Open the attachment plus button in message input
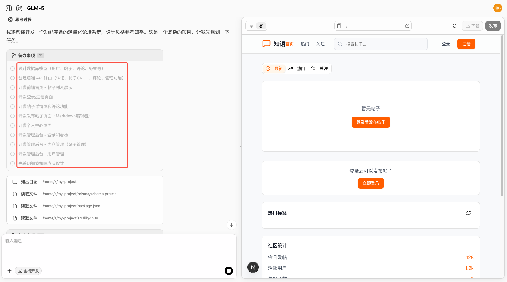 pyautogui.click(x=9, y=270)
